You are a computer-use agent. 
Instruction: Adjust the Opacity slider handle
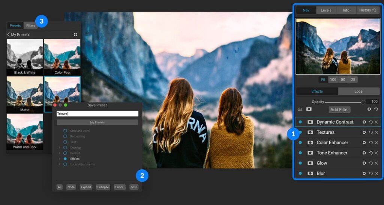(363, 102)
